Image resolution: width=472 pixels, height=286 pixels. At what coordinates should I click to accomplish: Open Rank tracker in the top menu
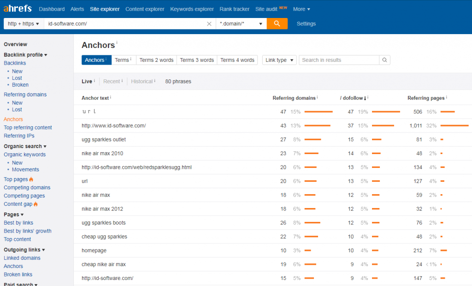click(235, 9)
